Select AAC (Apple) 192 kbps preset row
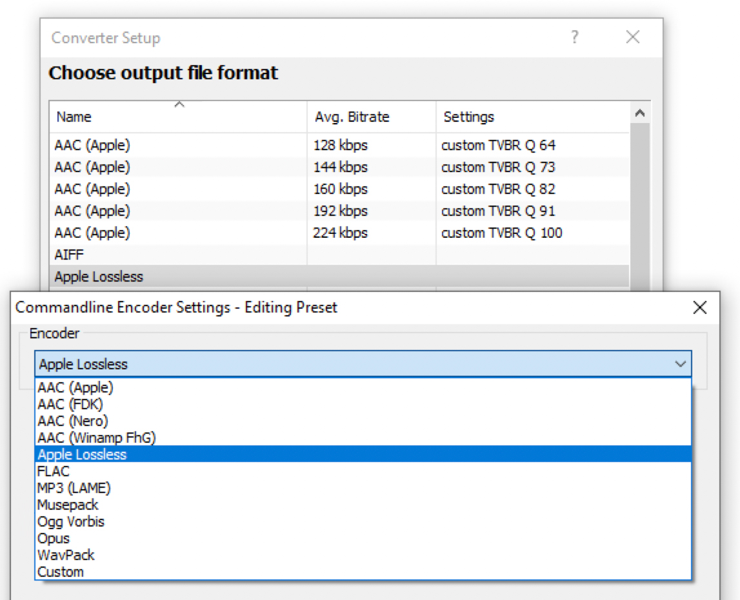 tap(339, 211)
